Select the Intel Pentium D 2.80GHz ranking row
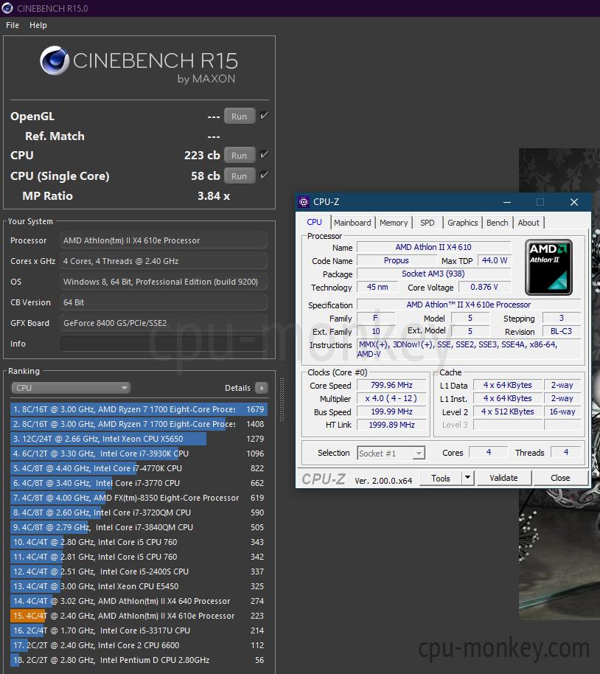This screenshot has height=674, width=600. click(139, 660)
